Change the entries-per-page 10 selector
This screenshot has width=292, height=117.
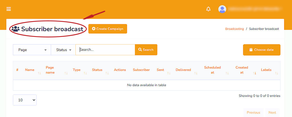25,100
